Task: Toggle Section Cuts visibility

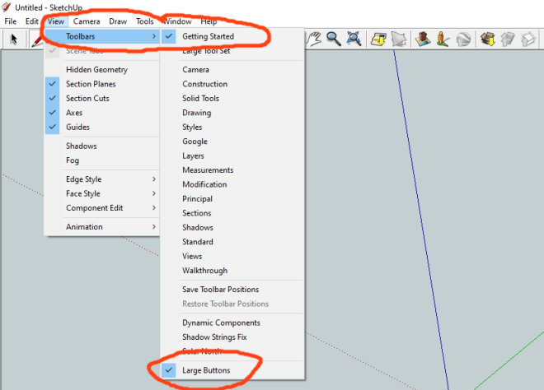Action: [x=102, y=99]
